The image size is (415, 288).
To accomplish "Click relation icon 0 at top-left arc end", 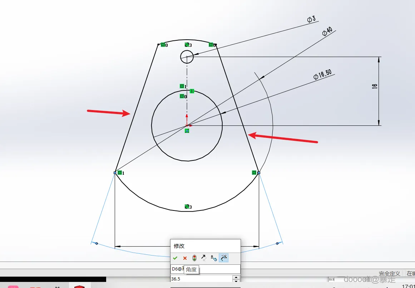I will 163,45.
